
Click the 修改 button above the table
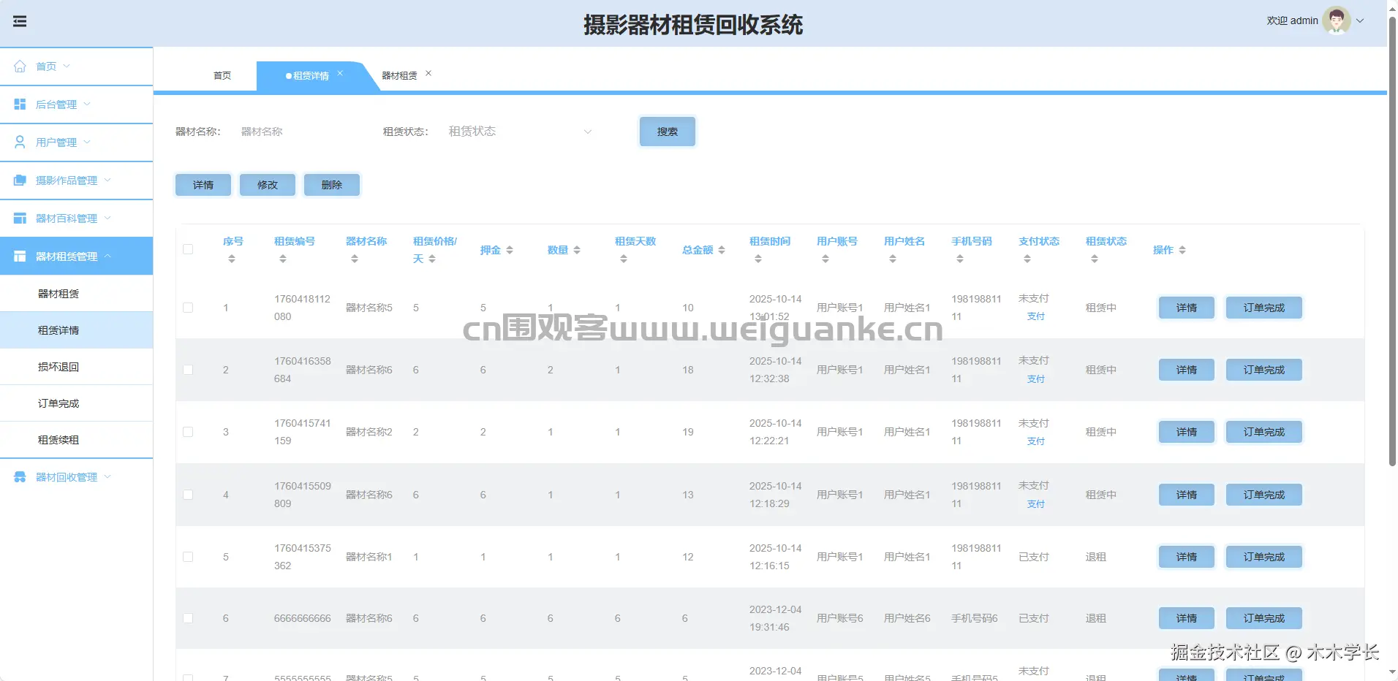click(268, 185)
